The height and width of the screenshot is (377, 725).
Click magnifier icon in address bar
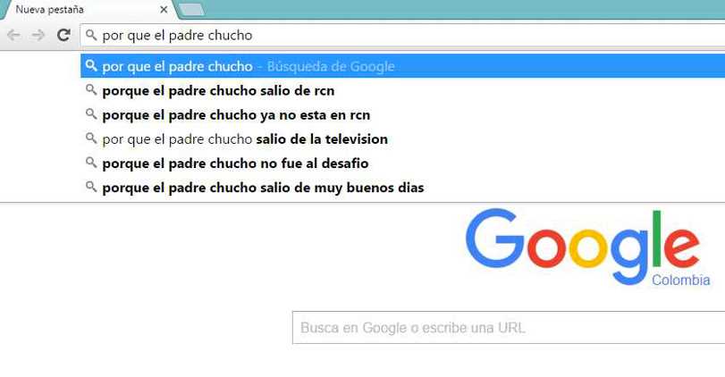coord(91,35)
